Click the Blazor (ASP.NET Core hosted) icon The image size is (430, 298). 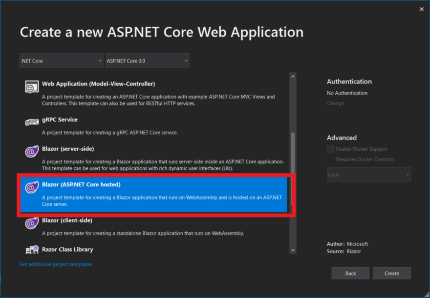[x=32, y=187]
